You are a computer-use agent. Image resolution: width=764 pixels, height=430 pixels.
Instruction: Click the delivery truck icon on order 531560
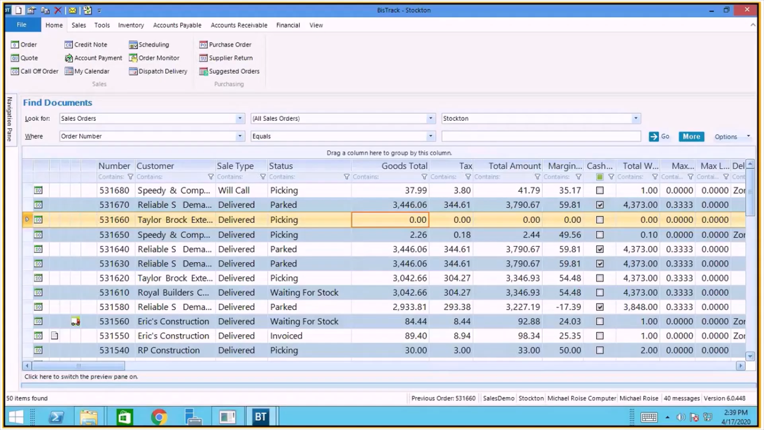(x=76, y=322)
